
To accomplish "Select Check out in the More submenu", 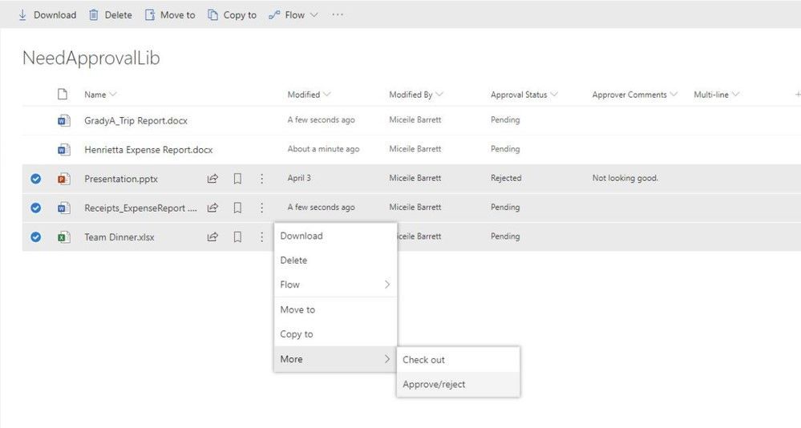I will tap(423, 360).
